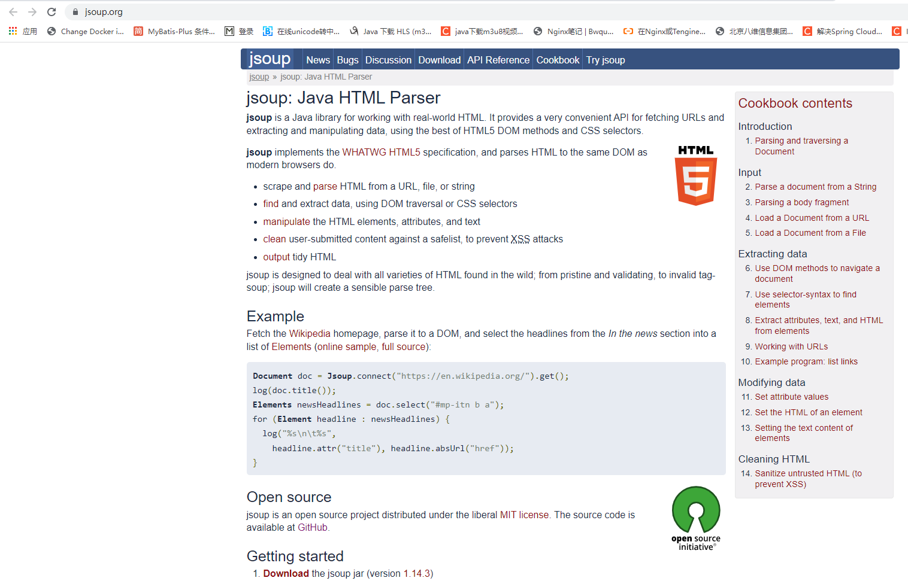Viewport: 908px width, 584px height.
Task: Open the Nginx笔记 bookmark
Action: point(574,31)
